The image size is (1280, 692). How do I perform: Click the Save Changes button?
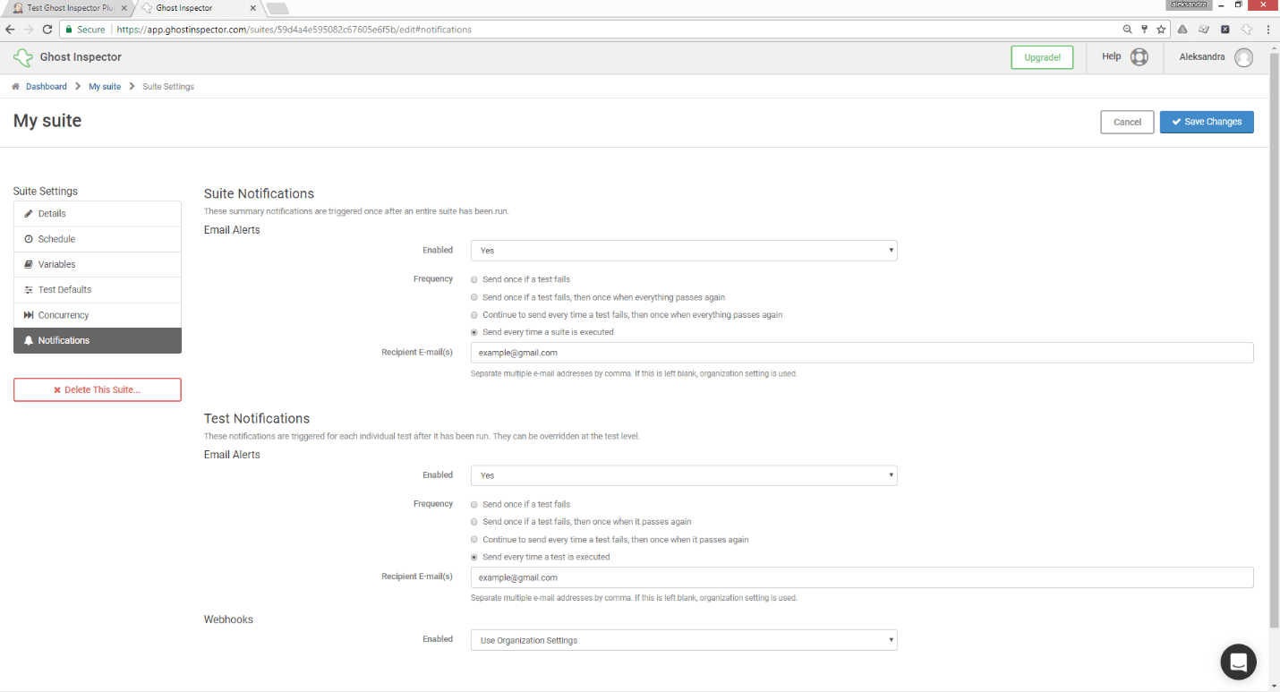[x=1207, y=122]
